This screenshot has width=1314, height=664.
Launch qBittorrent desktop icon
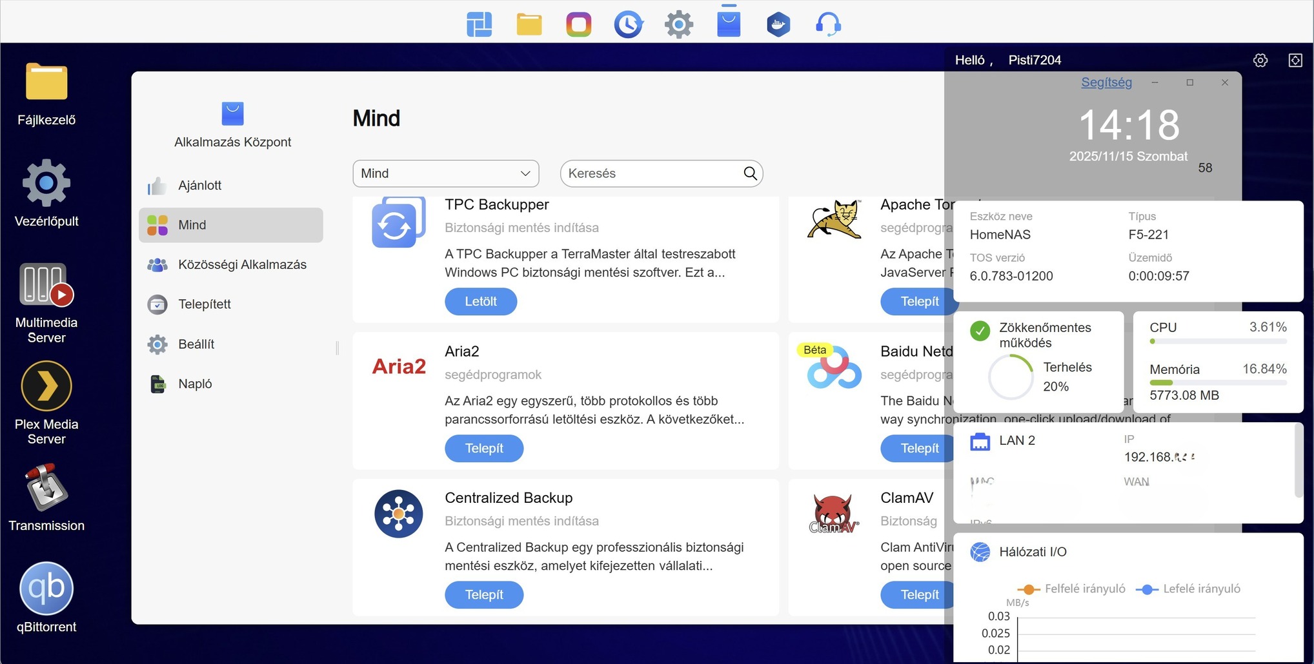pos(46,598)
